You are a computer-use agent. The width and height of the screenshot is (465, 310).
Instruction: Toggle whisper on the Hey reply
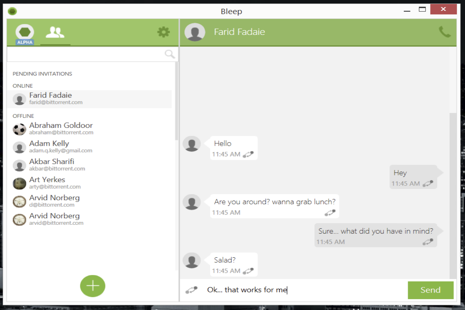click(x=428, y=183)
